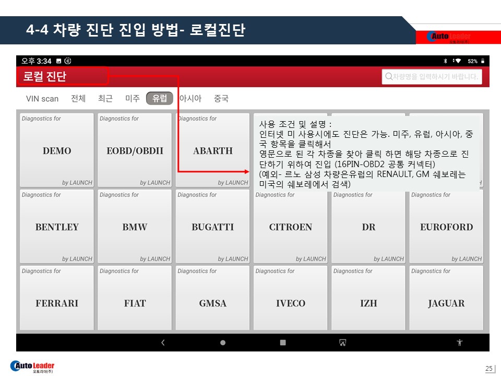Tap the accessibility person icon in navigation bar
501x376 pixels.
point(459,343)
